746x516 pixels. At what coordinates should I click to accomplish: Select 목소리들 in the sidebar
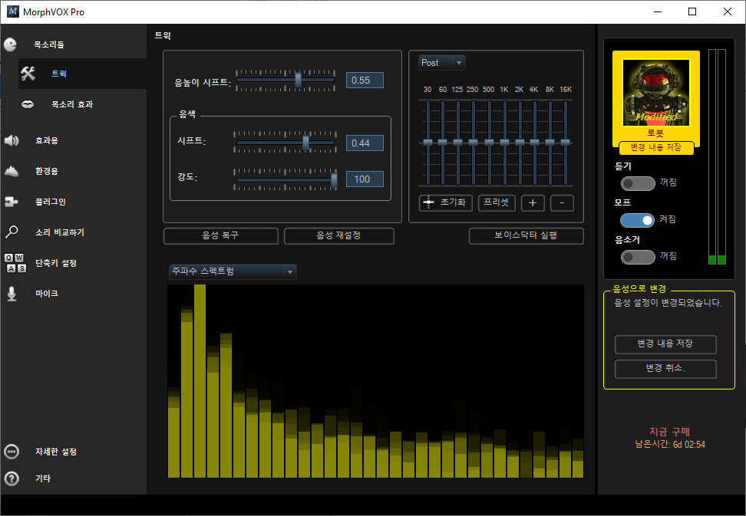tap(49, 45)
